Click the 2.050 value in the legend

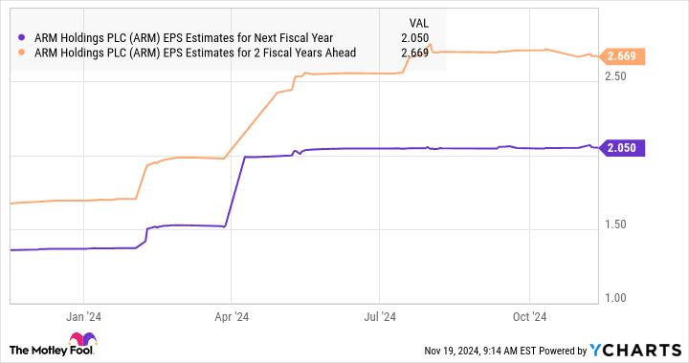(x=414, y=38)
